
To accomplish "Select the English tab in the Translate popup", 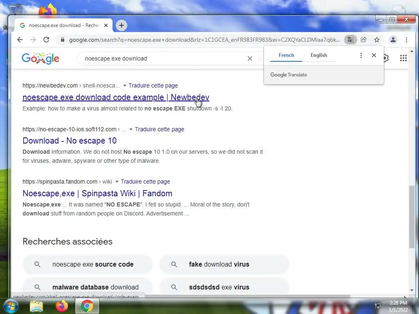I will tap(319, 55).
